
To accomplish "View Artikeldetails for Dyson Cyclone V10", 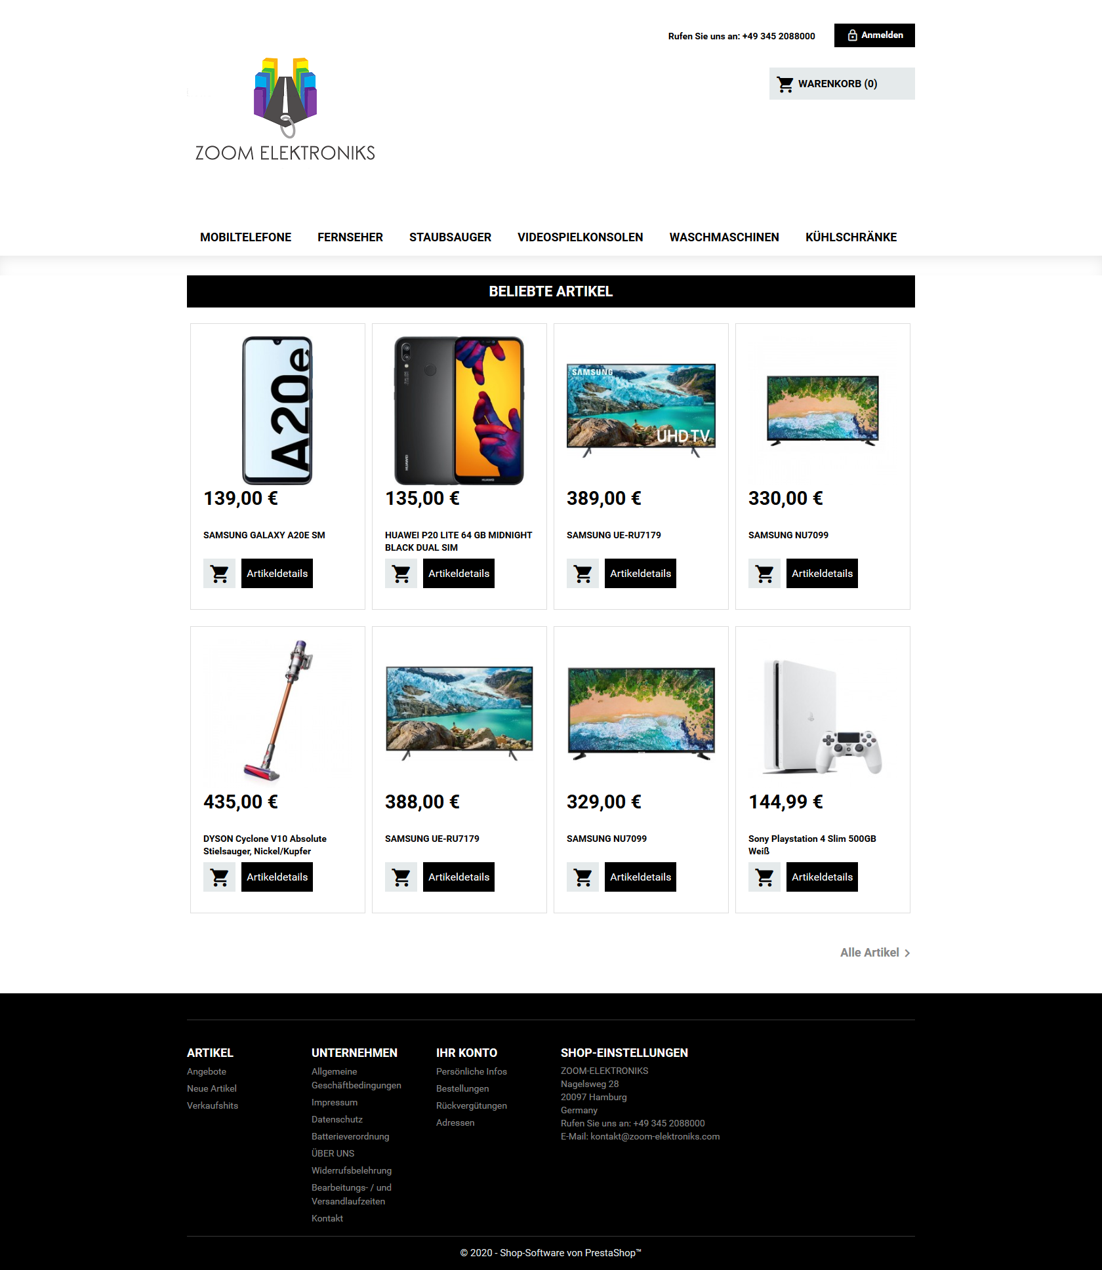I will point(277,877).
